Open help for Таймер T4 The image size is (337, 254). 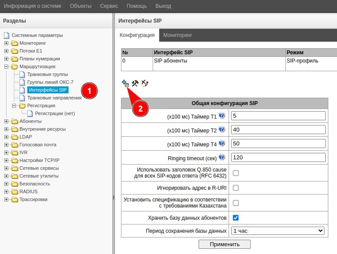pyautogui.click(x=222, y=143)
